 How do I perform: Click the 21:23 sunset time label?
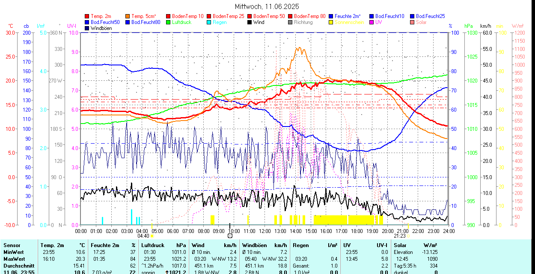(400, 236)
